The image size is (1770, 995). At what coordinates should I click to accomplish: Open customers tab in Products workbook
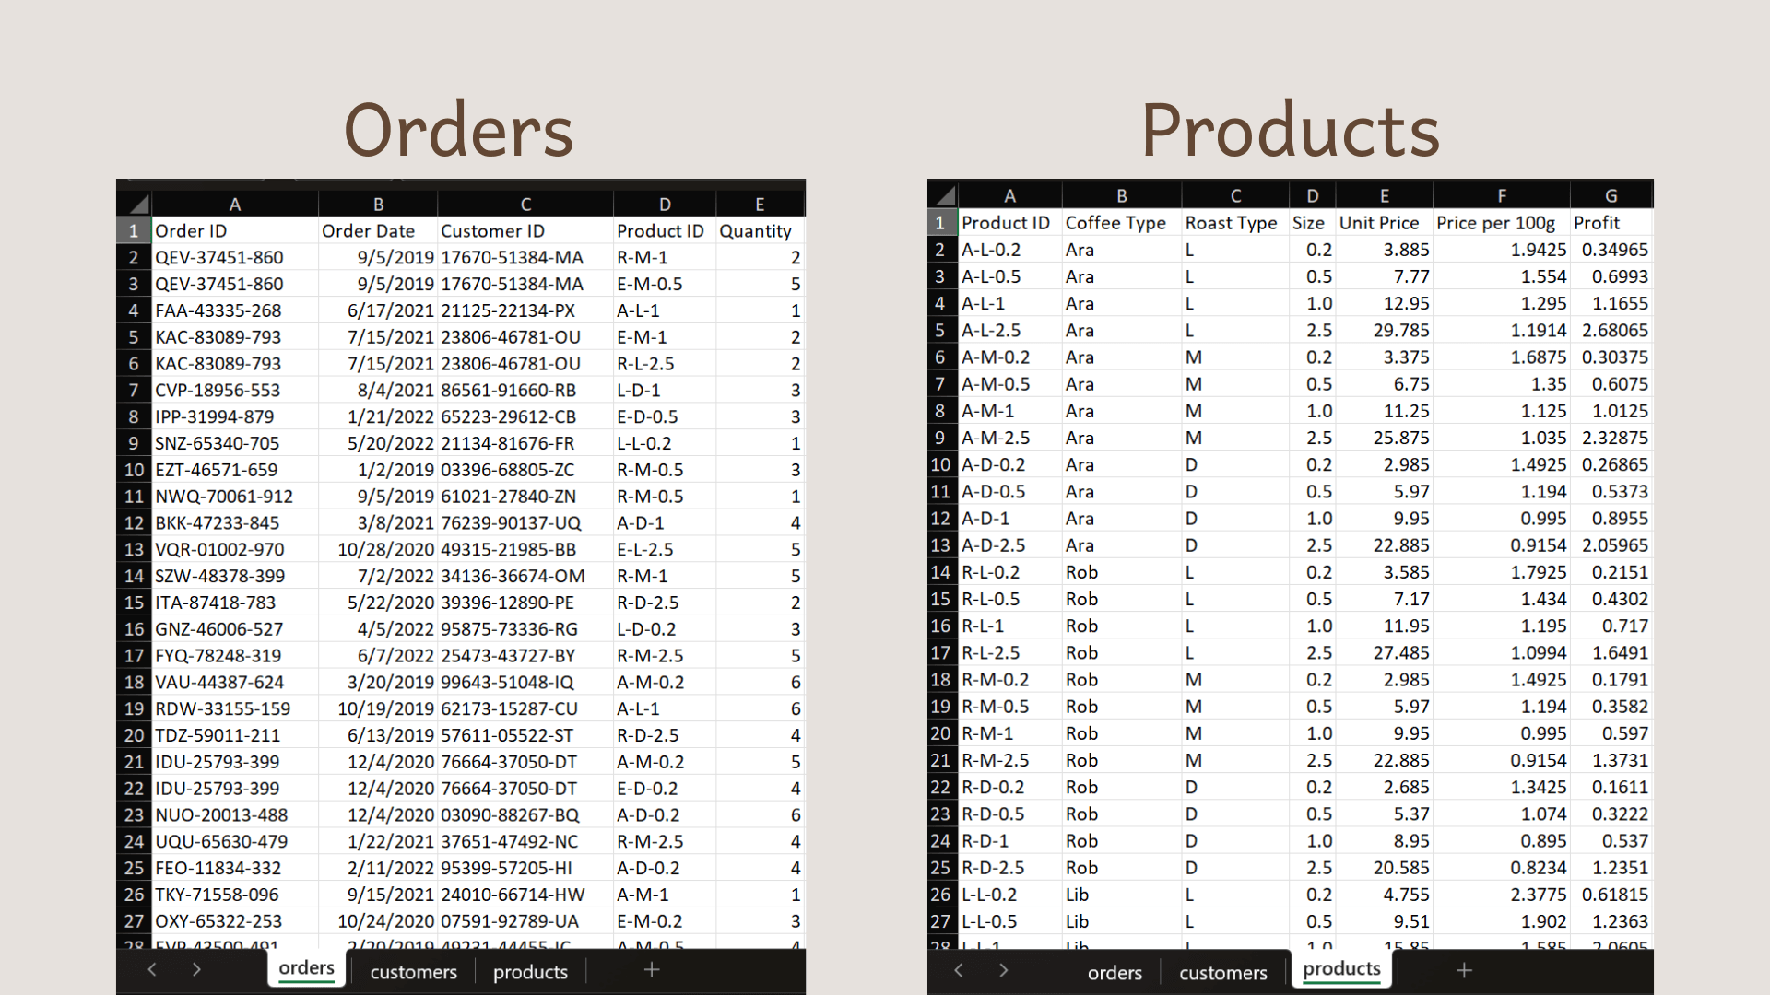tap(1223, 973)
